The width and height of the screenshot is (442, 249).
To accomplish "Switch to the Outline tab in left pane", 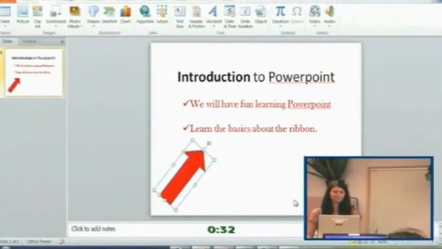I will click(29, 41).
